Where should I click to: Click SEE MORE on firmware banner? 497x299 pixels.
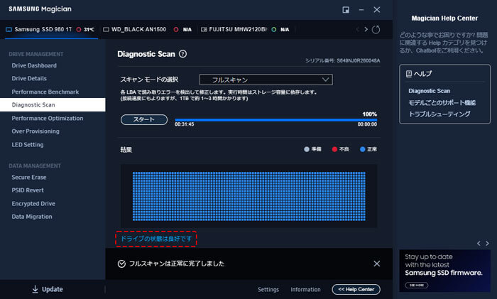417,285
